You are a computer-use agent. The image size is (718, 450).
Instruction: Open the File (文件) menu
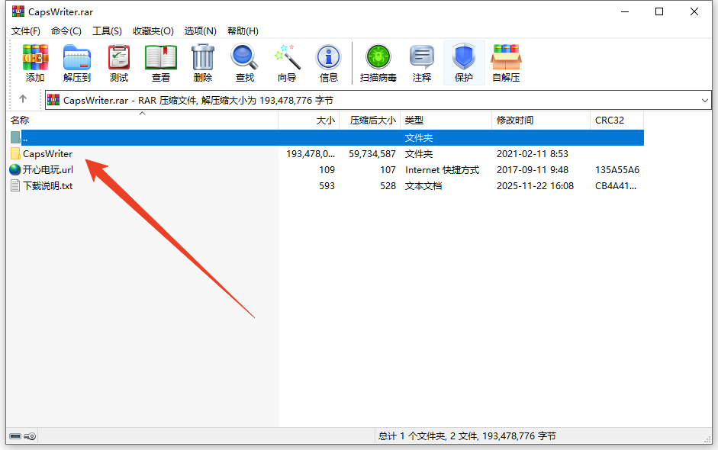(x=26, y=31)
